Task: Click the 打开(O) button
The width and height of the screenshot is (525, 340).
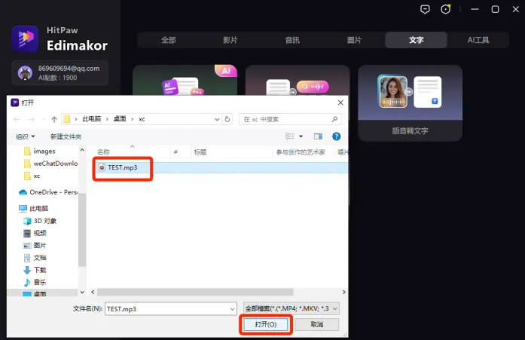Action: (266, 324)
